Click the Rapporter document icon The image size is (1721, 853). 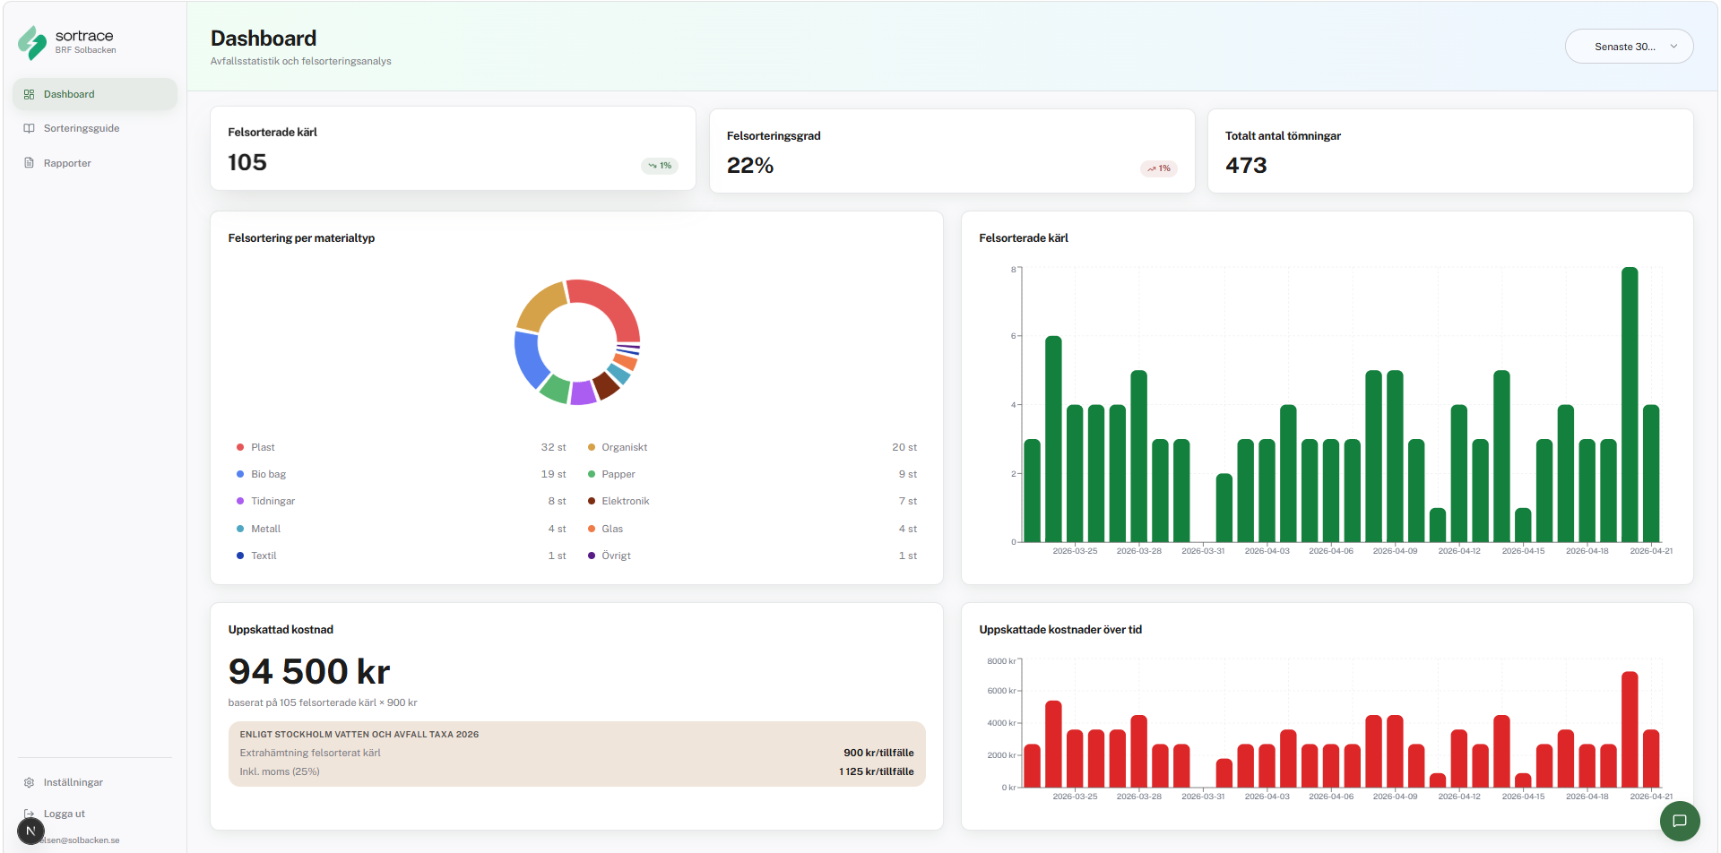click(30, 162)
